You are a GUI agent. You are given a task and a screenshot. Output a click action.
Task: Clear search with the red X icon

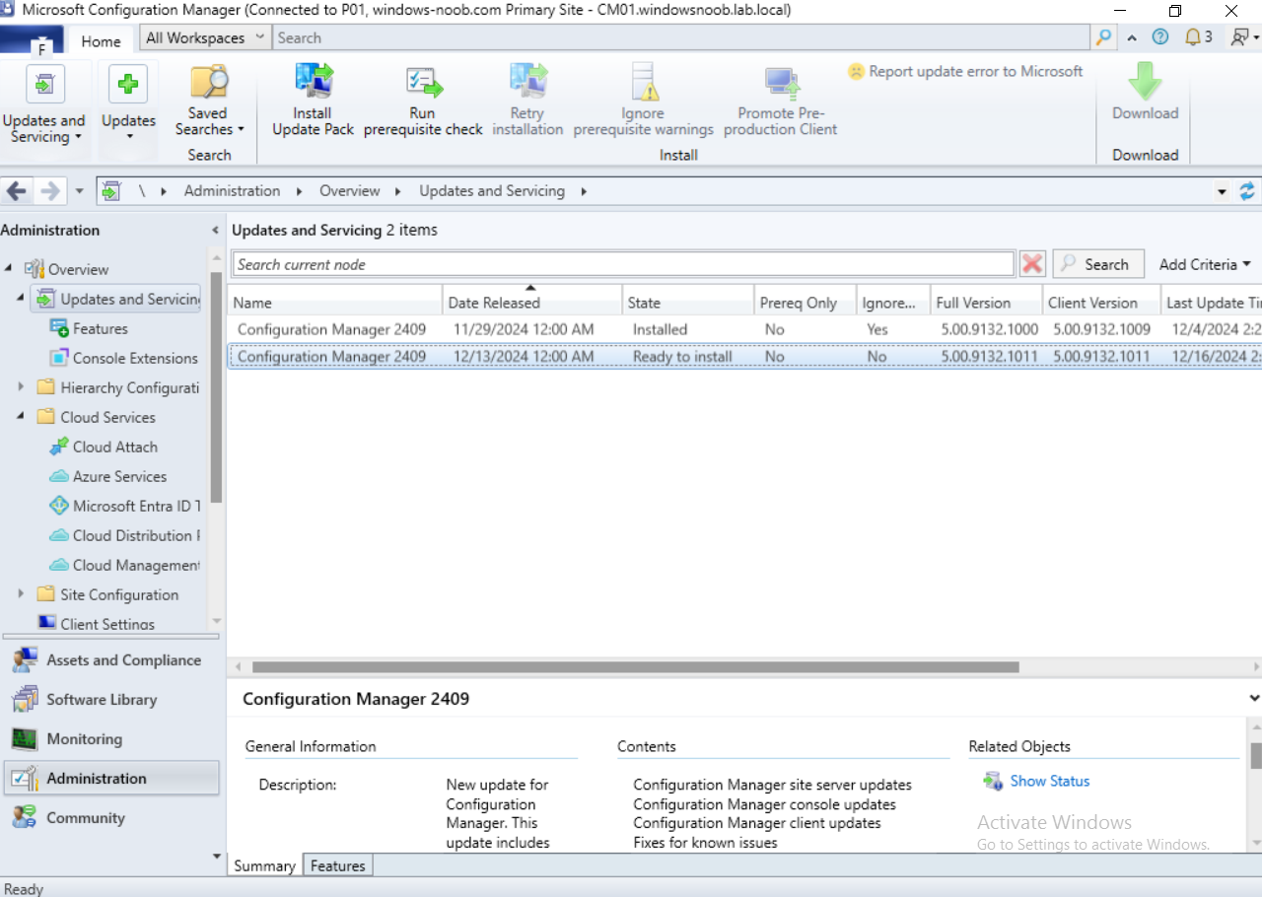[1032, 264]
